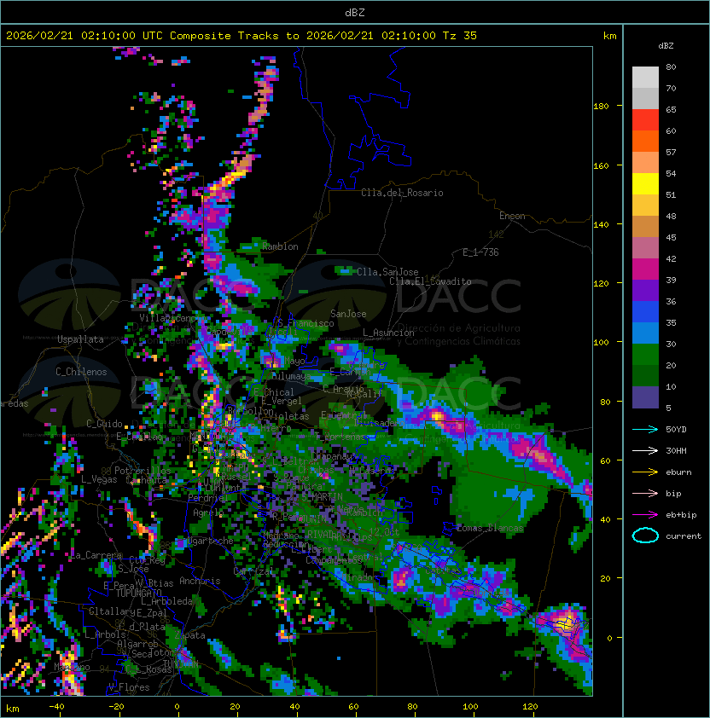Click the 'dBZ' title at top center

pyautogui.click(x=355, y=12)
